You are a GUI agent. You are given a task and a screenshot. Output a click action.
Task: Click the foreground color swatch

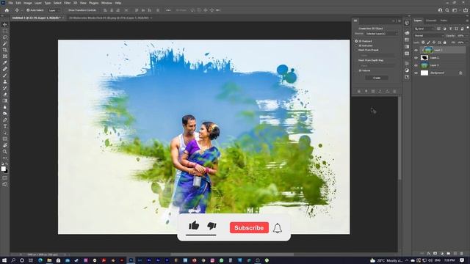click(3, 169)
